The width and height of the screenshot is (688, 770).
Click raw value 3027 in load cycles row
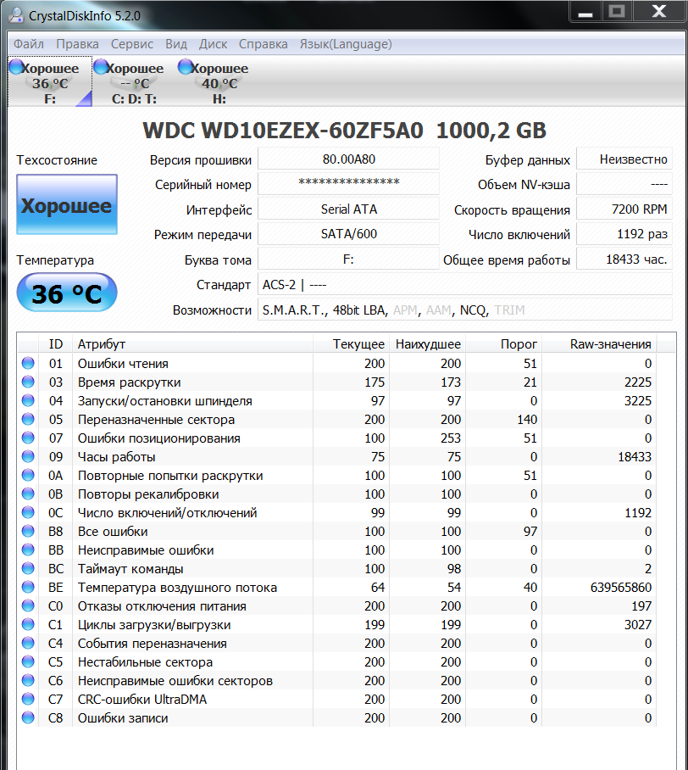pyautogui.click(x=637, y=625)
